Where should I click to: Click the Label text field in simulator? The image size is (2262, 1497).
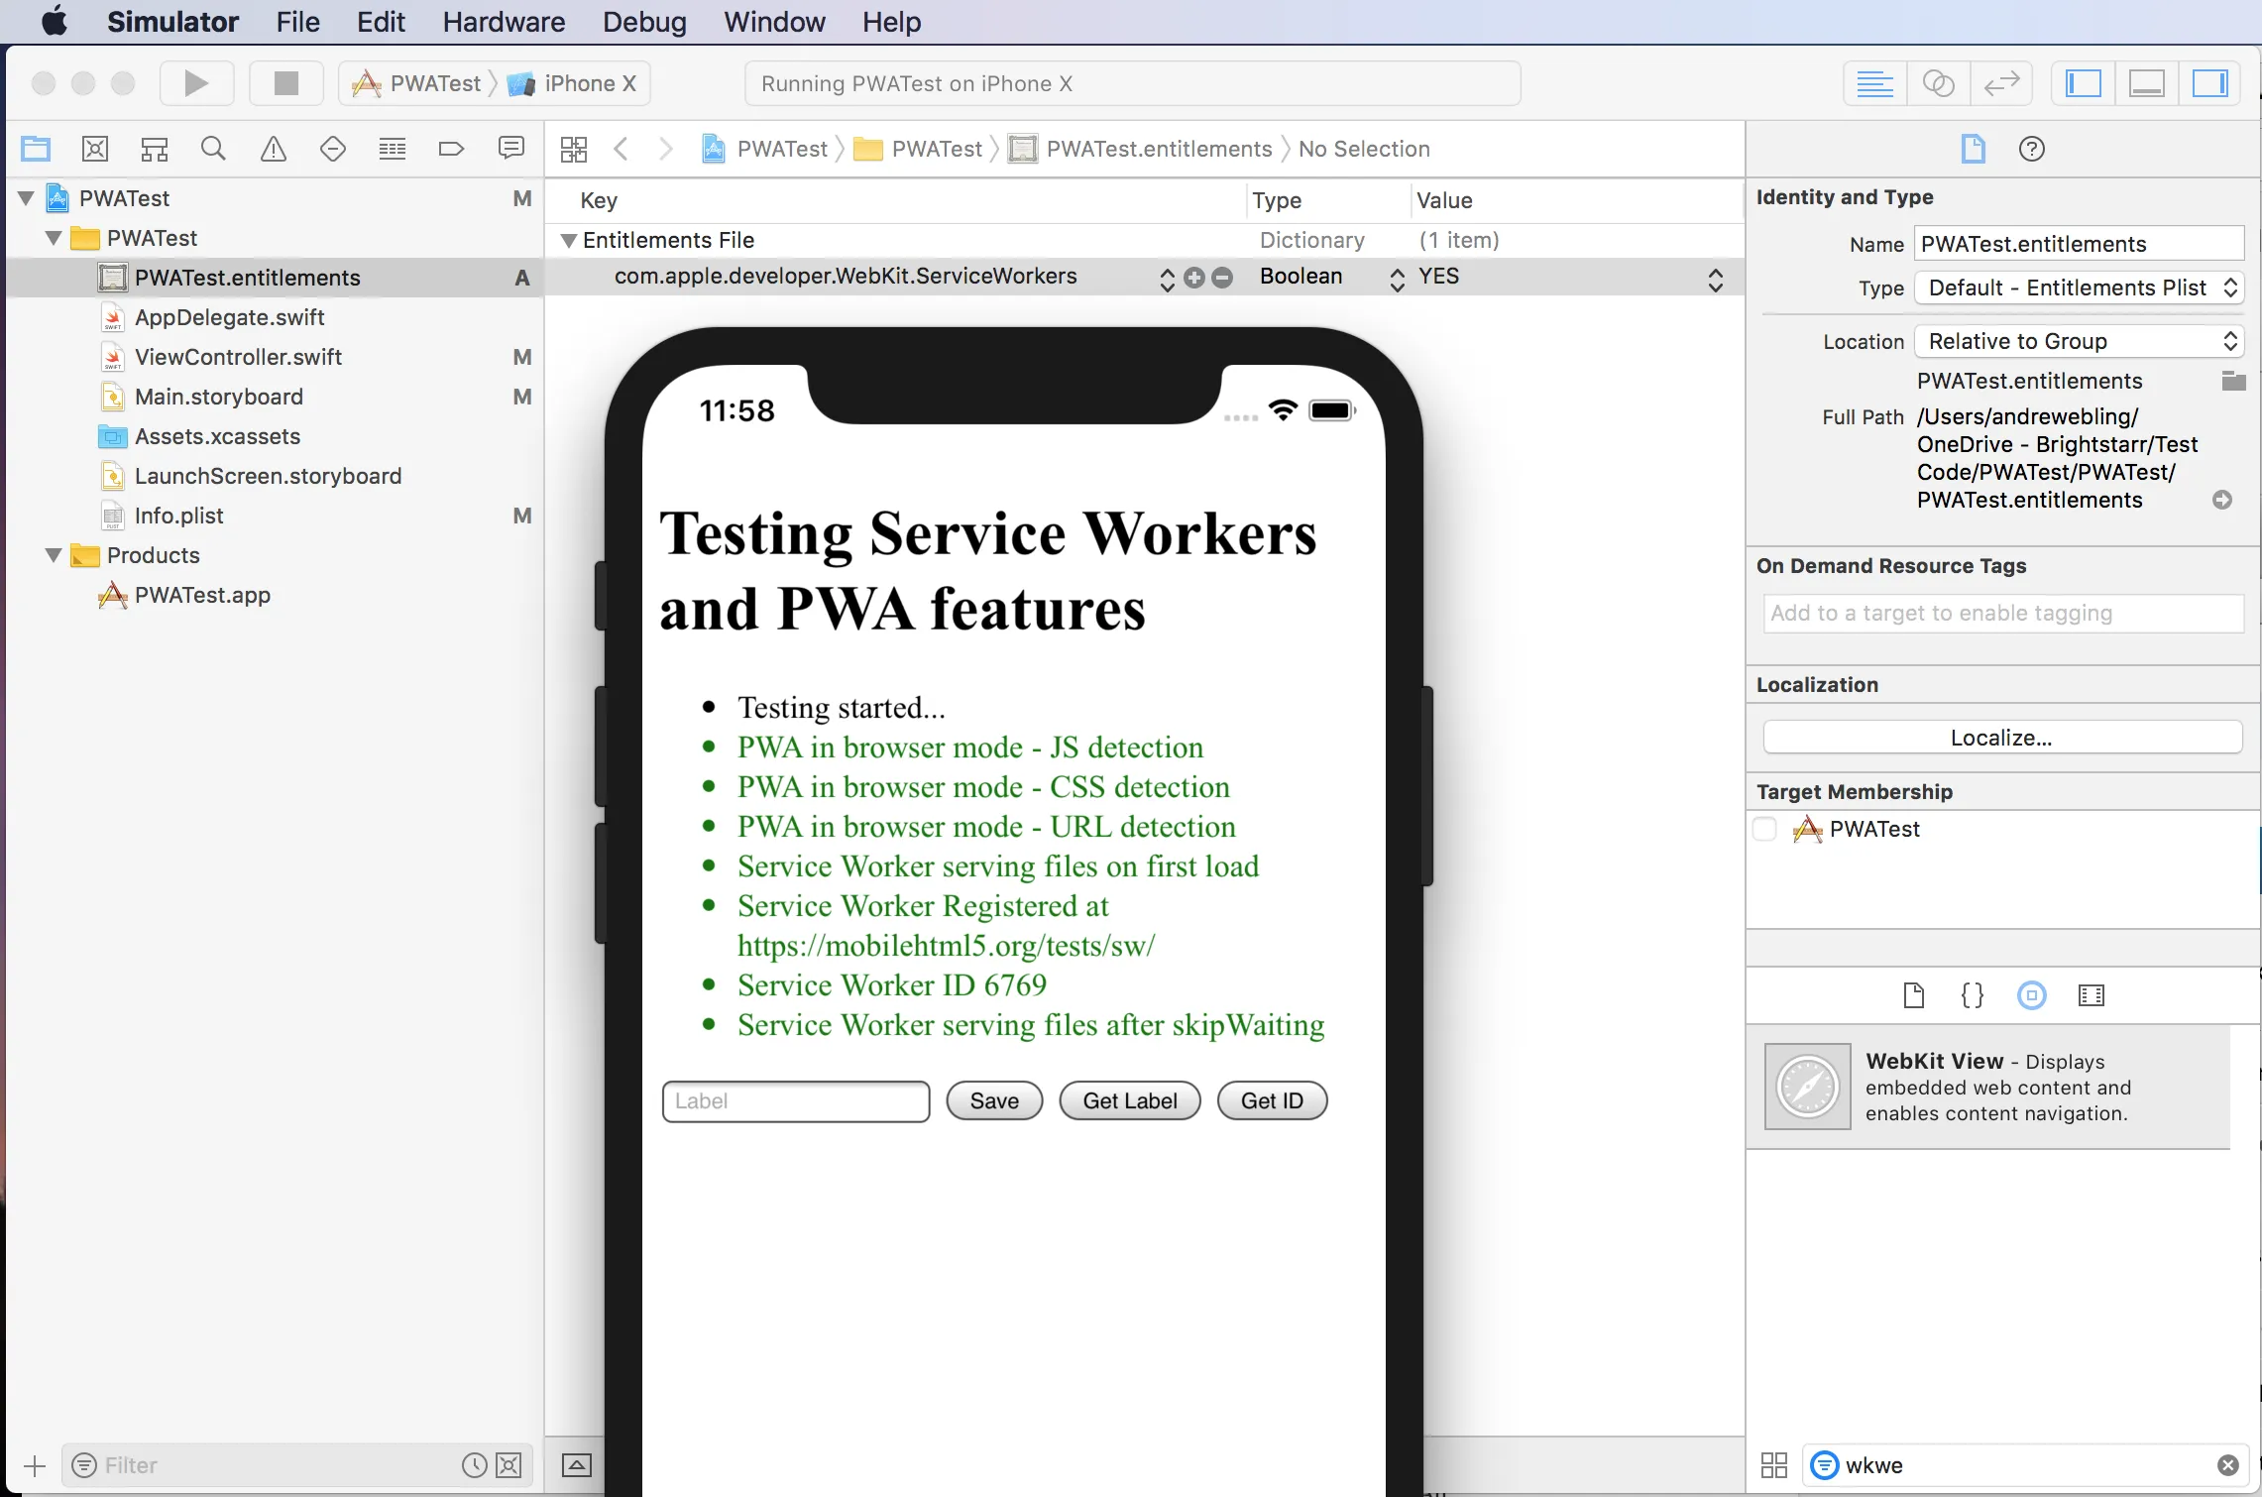coord(795,1100)
